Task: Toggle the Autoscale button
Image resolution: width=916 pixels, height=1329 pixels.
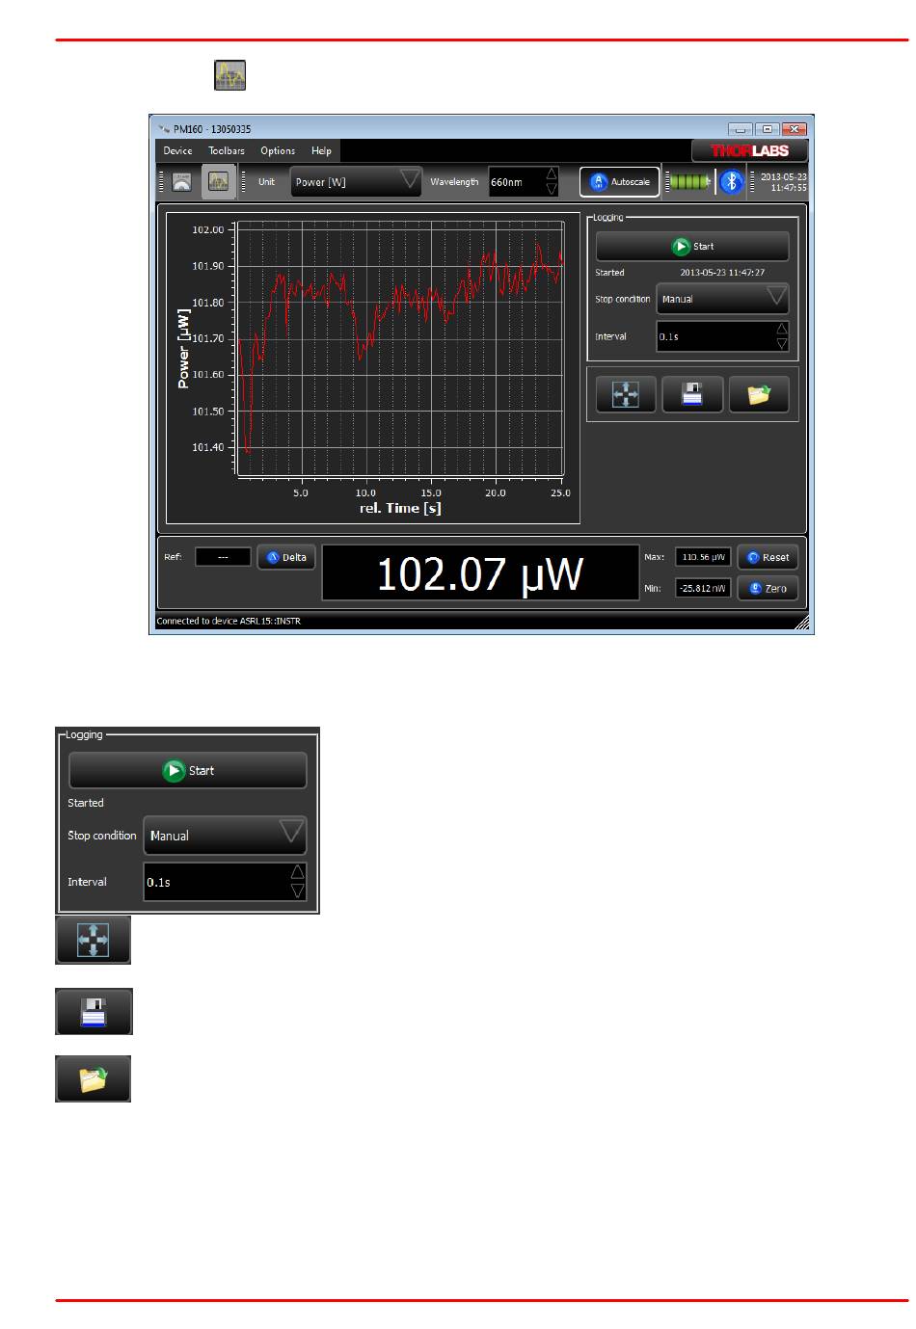Action: tap(620, 181)
